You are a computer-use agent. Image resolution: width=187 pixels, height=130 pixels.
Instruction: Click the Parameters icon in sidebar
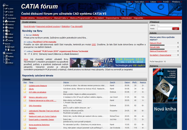coord(6,21)
